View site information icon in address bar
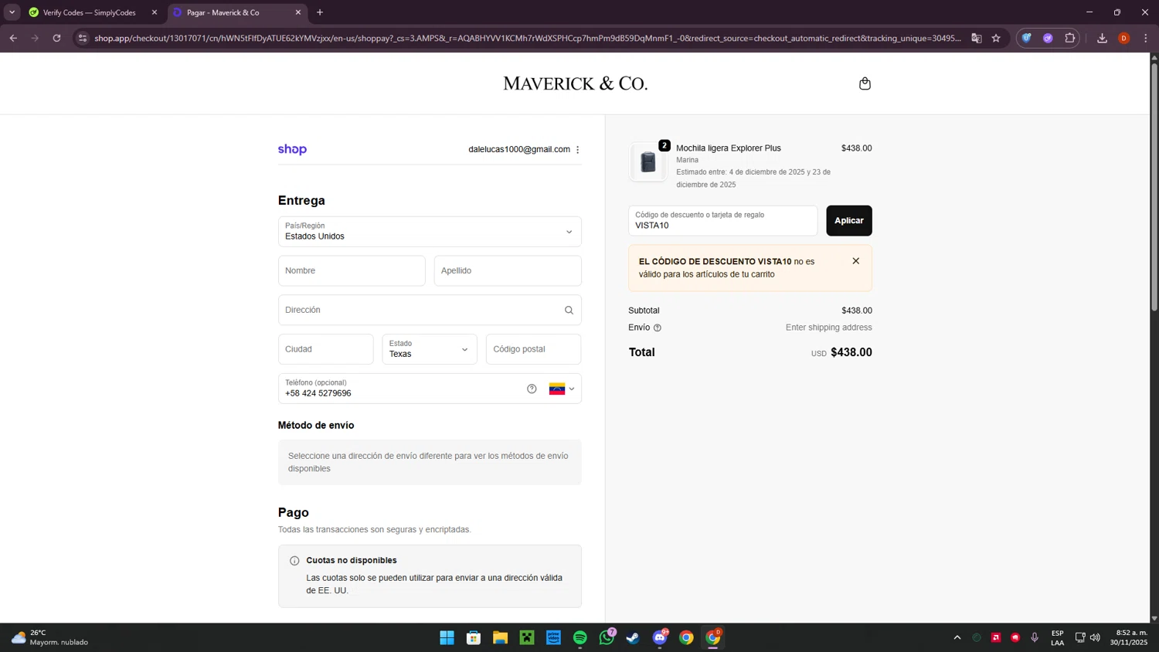Viewport: 1159px width, 652px height. pos(83,38)
